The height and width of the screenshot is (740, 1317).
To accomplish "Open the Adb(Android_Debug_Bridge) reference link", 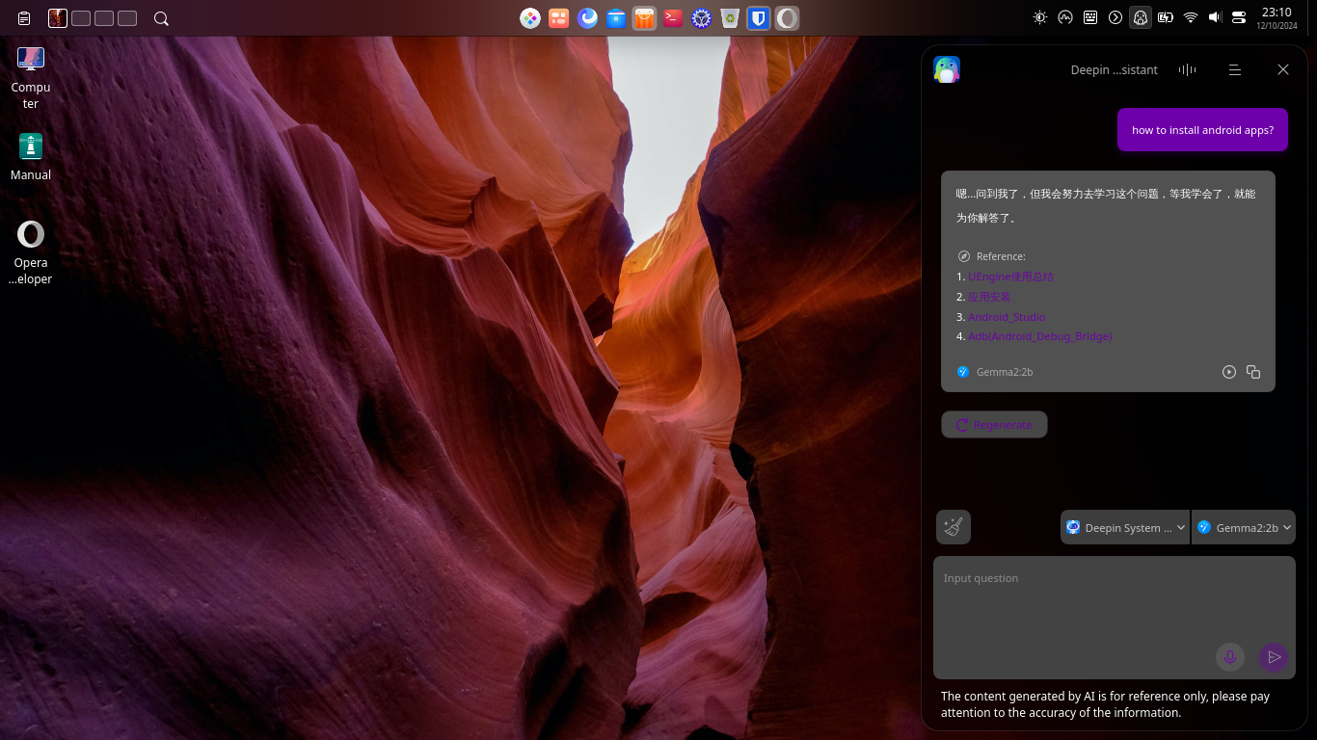I will point(1040,336).
